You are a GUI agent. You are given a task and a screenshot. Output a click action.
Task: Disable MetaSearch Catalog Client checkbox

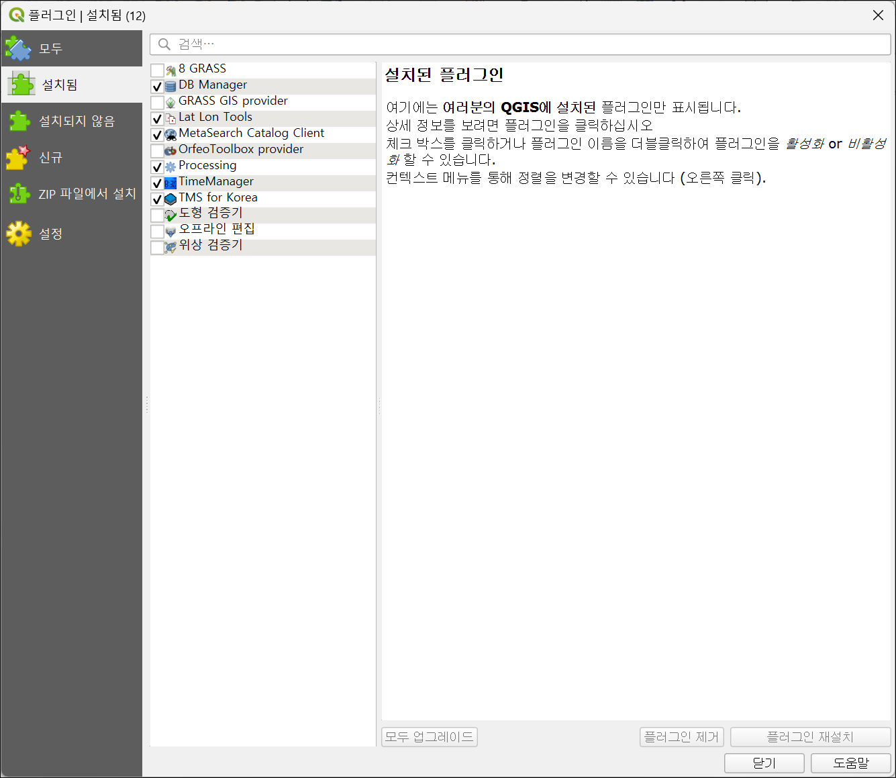pos(158,135)
